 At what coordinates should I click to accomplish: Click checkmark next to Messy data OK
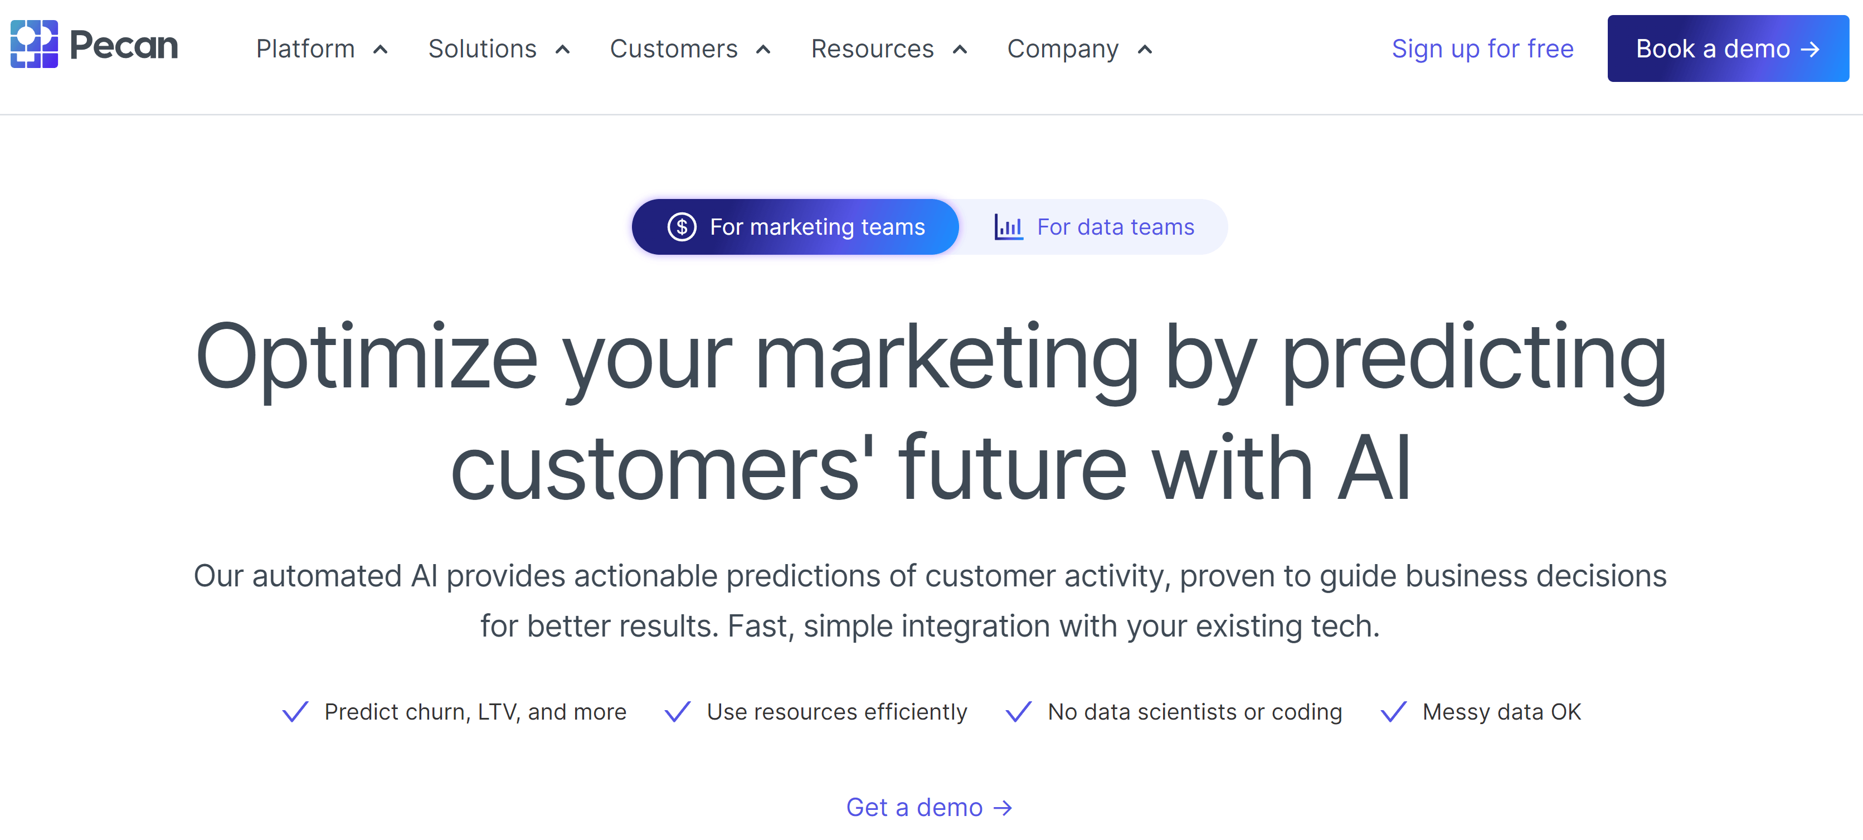click(1394, 712)
